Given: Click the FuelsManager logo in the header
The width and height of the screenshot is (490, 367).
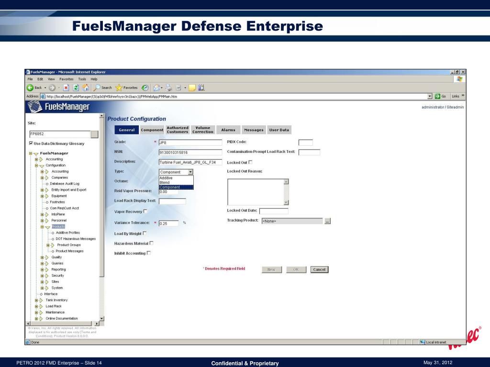Looking at the screenshot, I should (58, 107).
